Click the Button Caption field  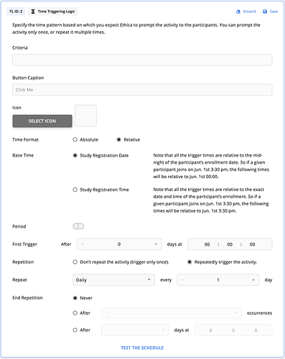tap(142, 90)
